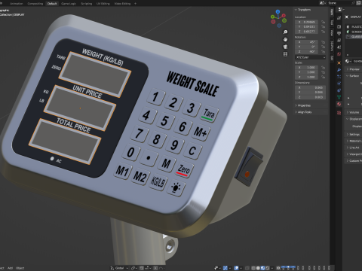The image size is (362, 271).
Task: Collapse the Surface material panel
Action: pos(353,75)
